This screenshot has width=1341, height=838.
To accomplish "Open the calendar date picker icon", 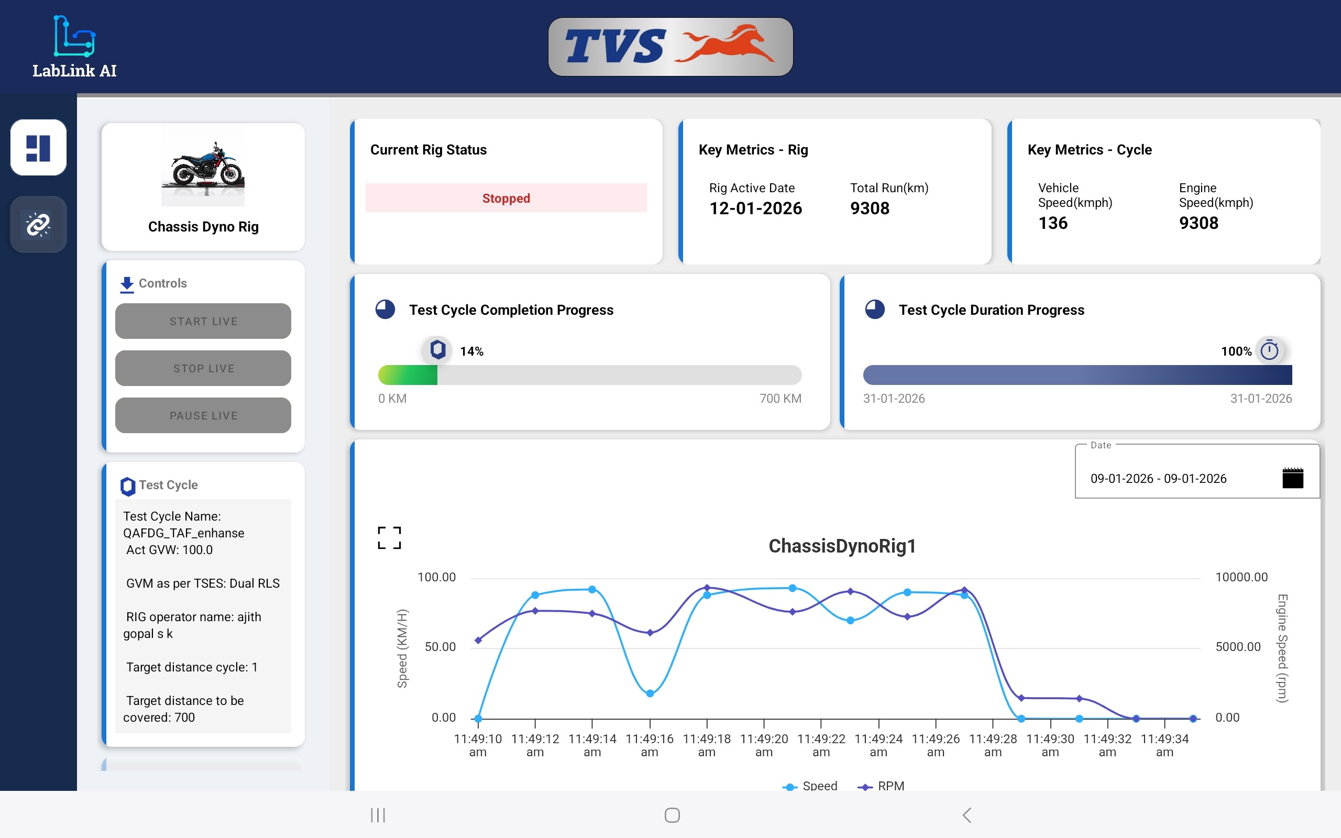I will (1292, 478).
